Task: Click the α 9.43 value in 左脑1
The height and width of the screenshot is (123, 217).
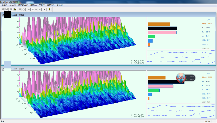Action: pos(206,36)
